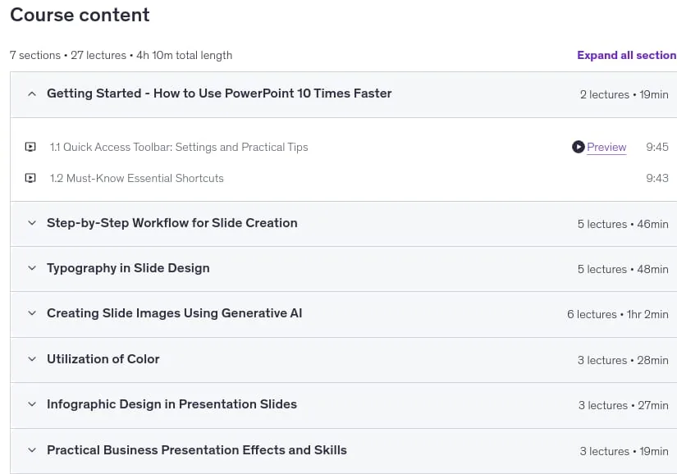This screenshot has width=677, height=474.
Task: Expand Creating Slide Images Using Generative AI chevron
Action: pos(32,313)
